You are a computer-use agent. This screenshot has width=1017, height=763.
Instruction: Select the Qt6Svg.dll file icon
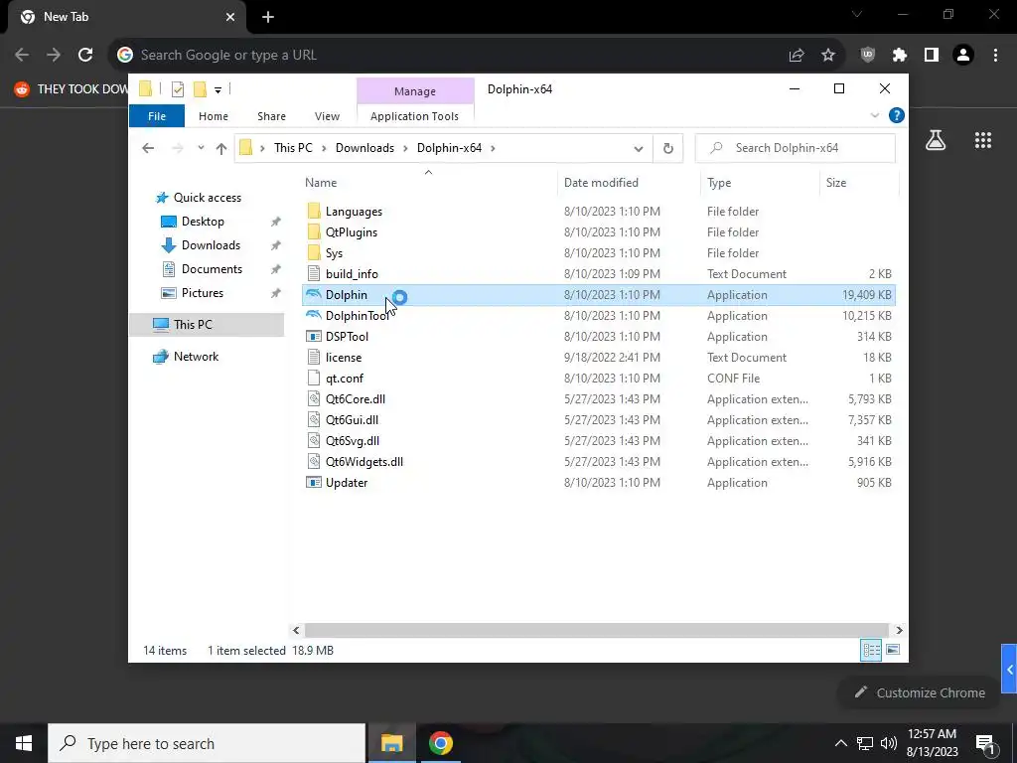pos(314,440)
